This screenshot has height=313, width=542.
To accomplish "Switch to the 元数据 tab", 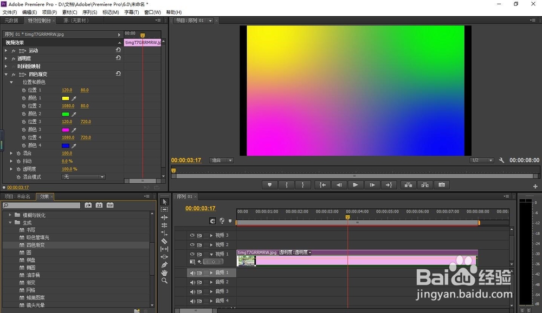I will (11, 21).
